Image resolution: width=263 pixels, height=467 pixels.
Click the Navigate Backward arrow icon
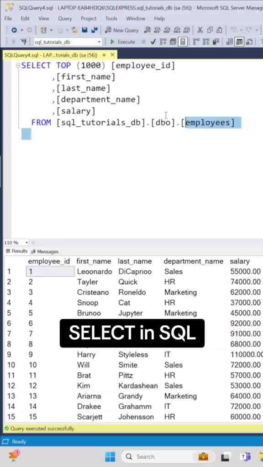14,30
